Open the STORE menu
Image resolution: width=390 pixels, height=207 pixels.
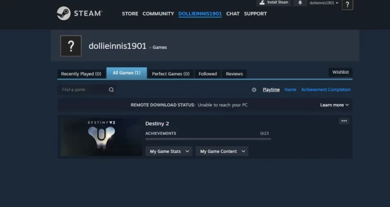click(130, 13)
